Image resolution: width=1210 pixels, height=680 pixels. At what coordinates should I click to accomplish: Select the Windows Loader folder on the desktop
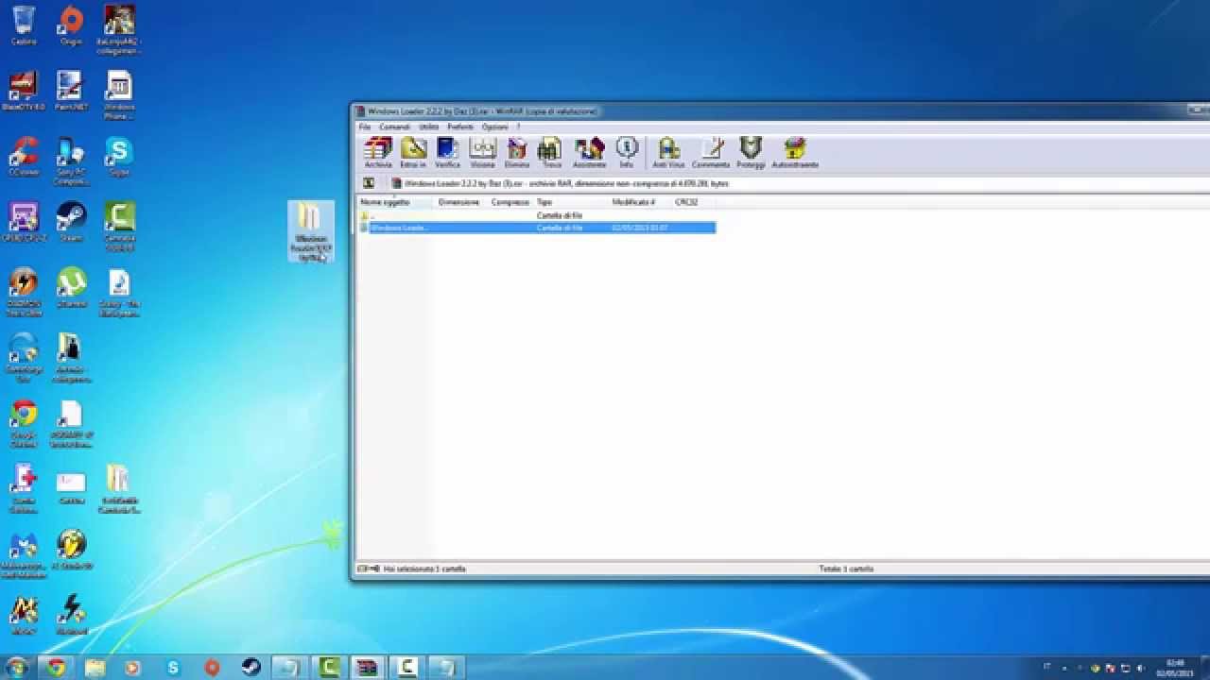311,231
